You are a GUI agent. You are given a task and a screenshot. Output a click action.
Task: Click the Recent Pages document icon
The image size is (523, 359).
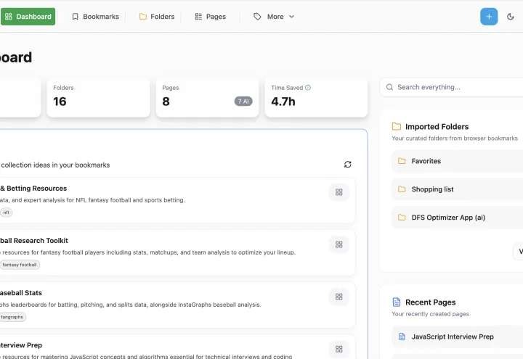(x=397, y=302)
